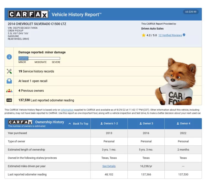Screen dimensions: 205x188
Task: Click the 5.3L V8 F OHV 16V engine line
Action: (x=18, y=33)
